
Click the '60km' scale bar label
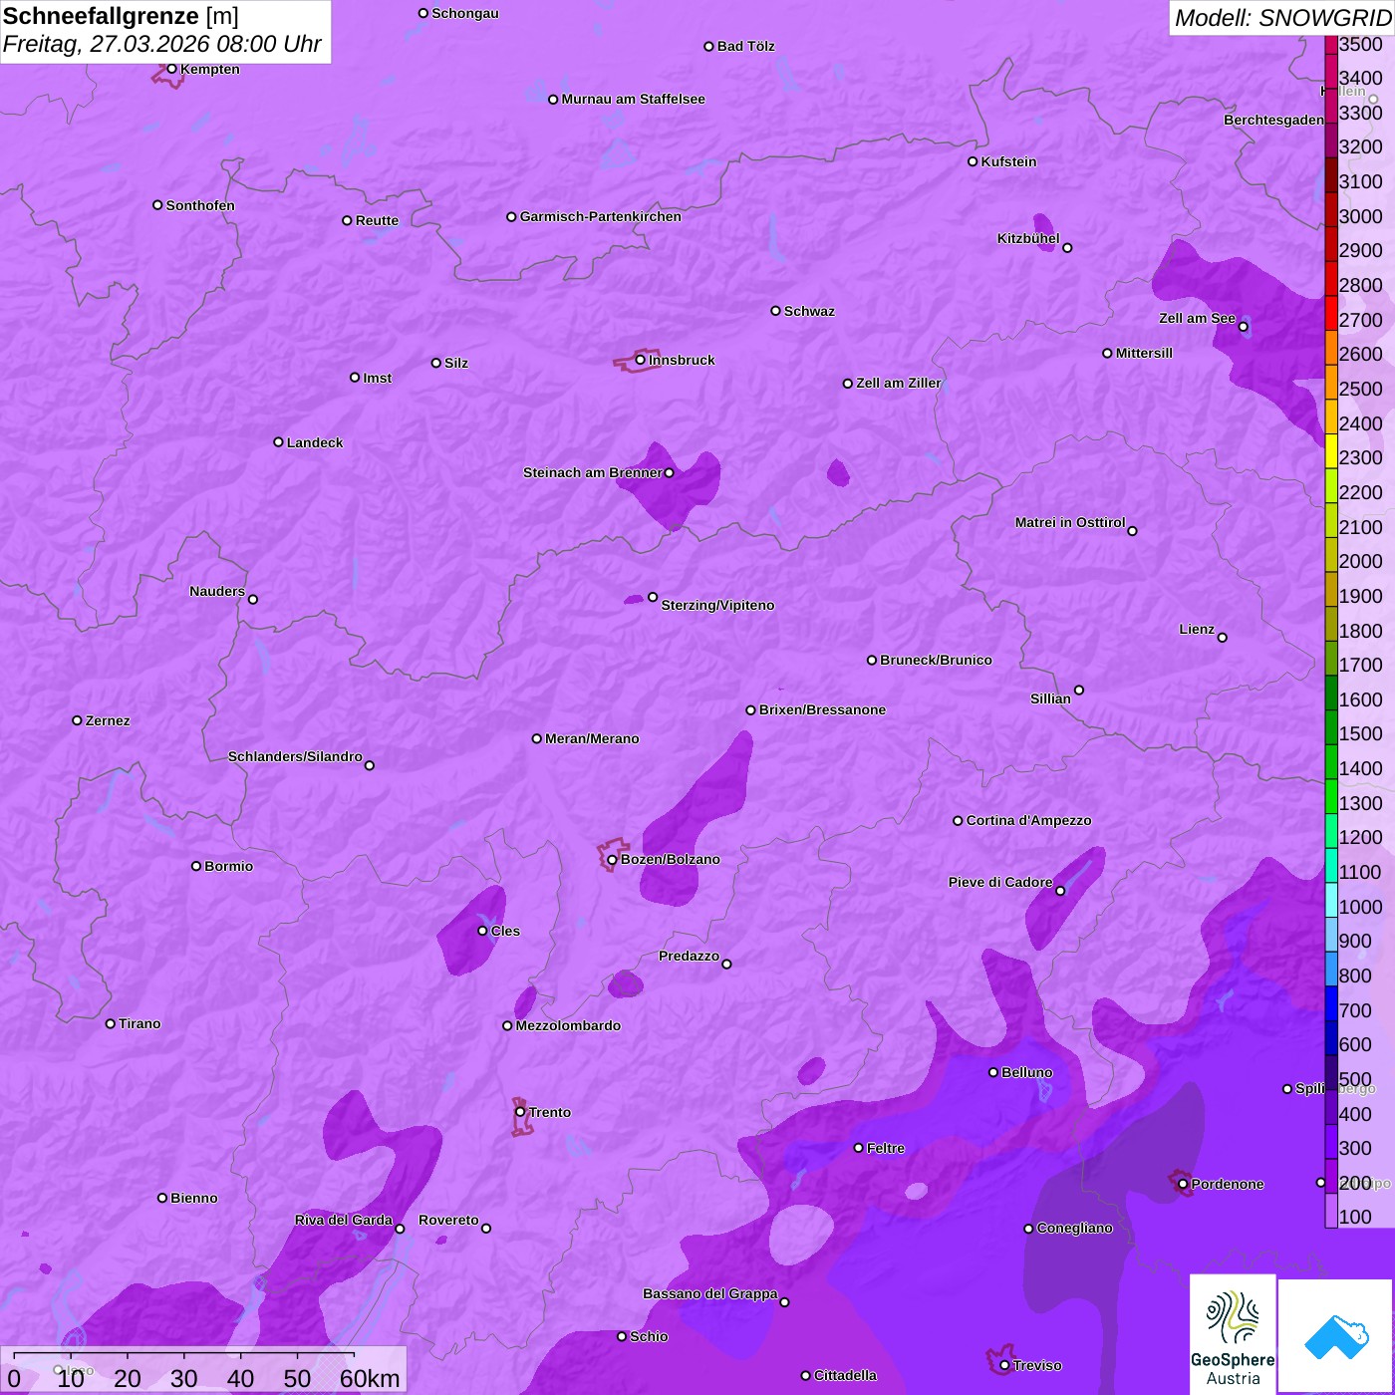coord(370,1378)
